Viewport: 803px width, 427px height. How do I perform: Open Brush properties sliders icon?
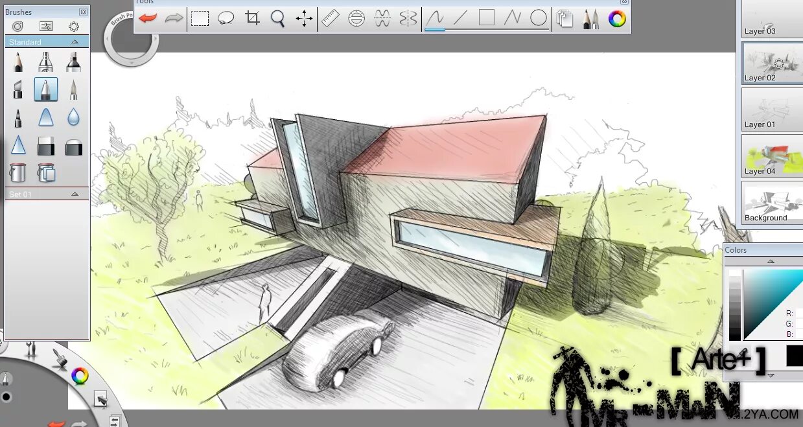point(45,26)
